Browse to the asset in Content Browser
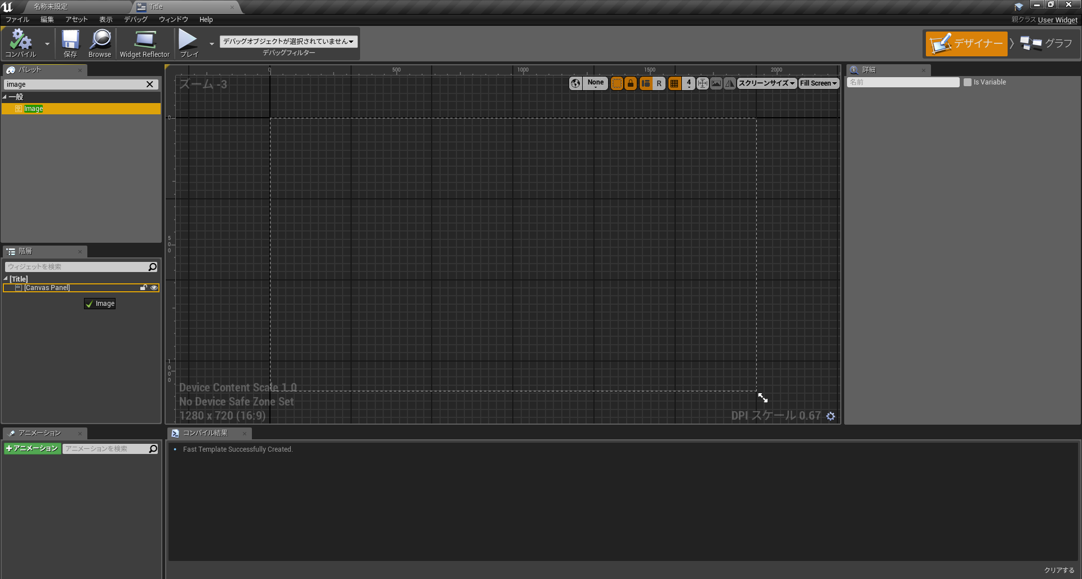 click(x=100, y=43)
